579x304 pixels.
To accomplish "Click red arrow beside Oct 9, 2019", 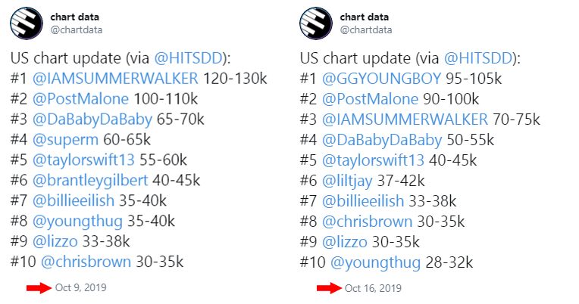I will [39, 288].
